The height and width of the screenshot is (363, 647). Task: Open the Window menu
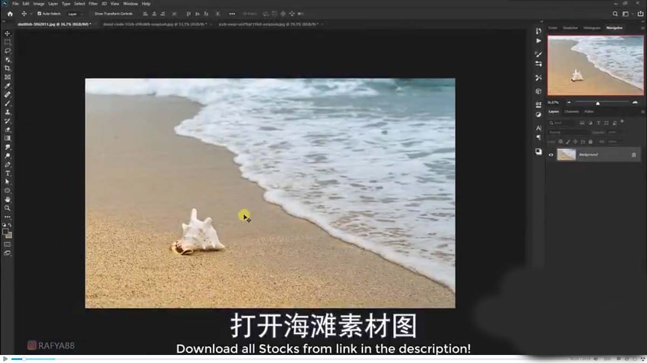[x=130, y=4]
